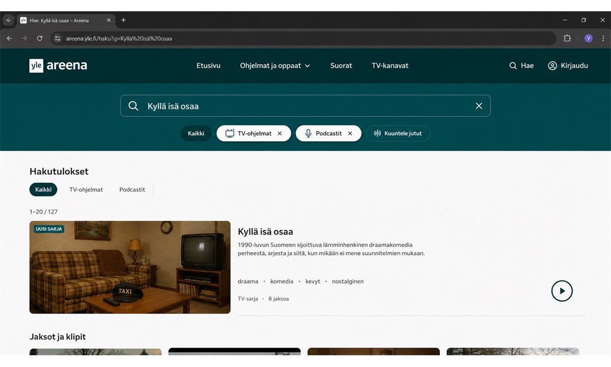Screen dimensions: 611x367
Task: Open the tab search dropdown in the tab strip
Action: pos(8,20)
